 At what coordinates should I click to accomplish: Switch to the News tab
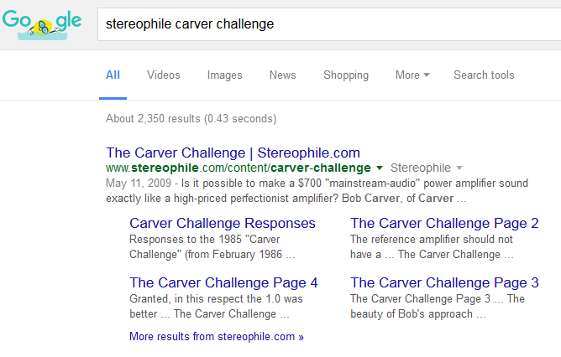point(283,75)
